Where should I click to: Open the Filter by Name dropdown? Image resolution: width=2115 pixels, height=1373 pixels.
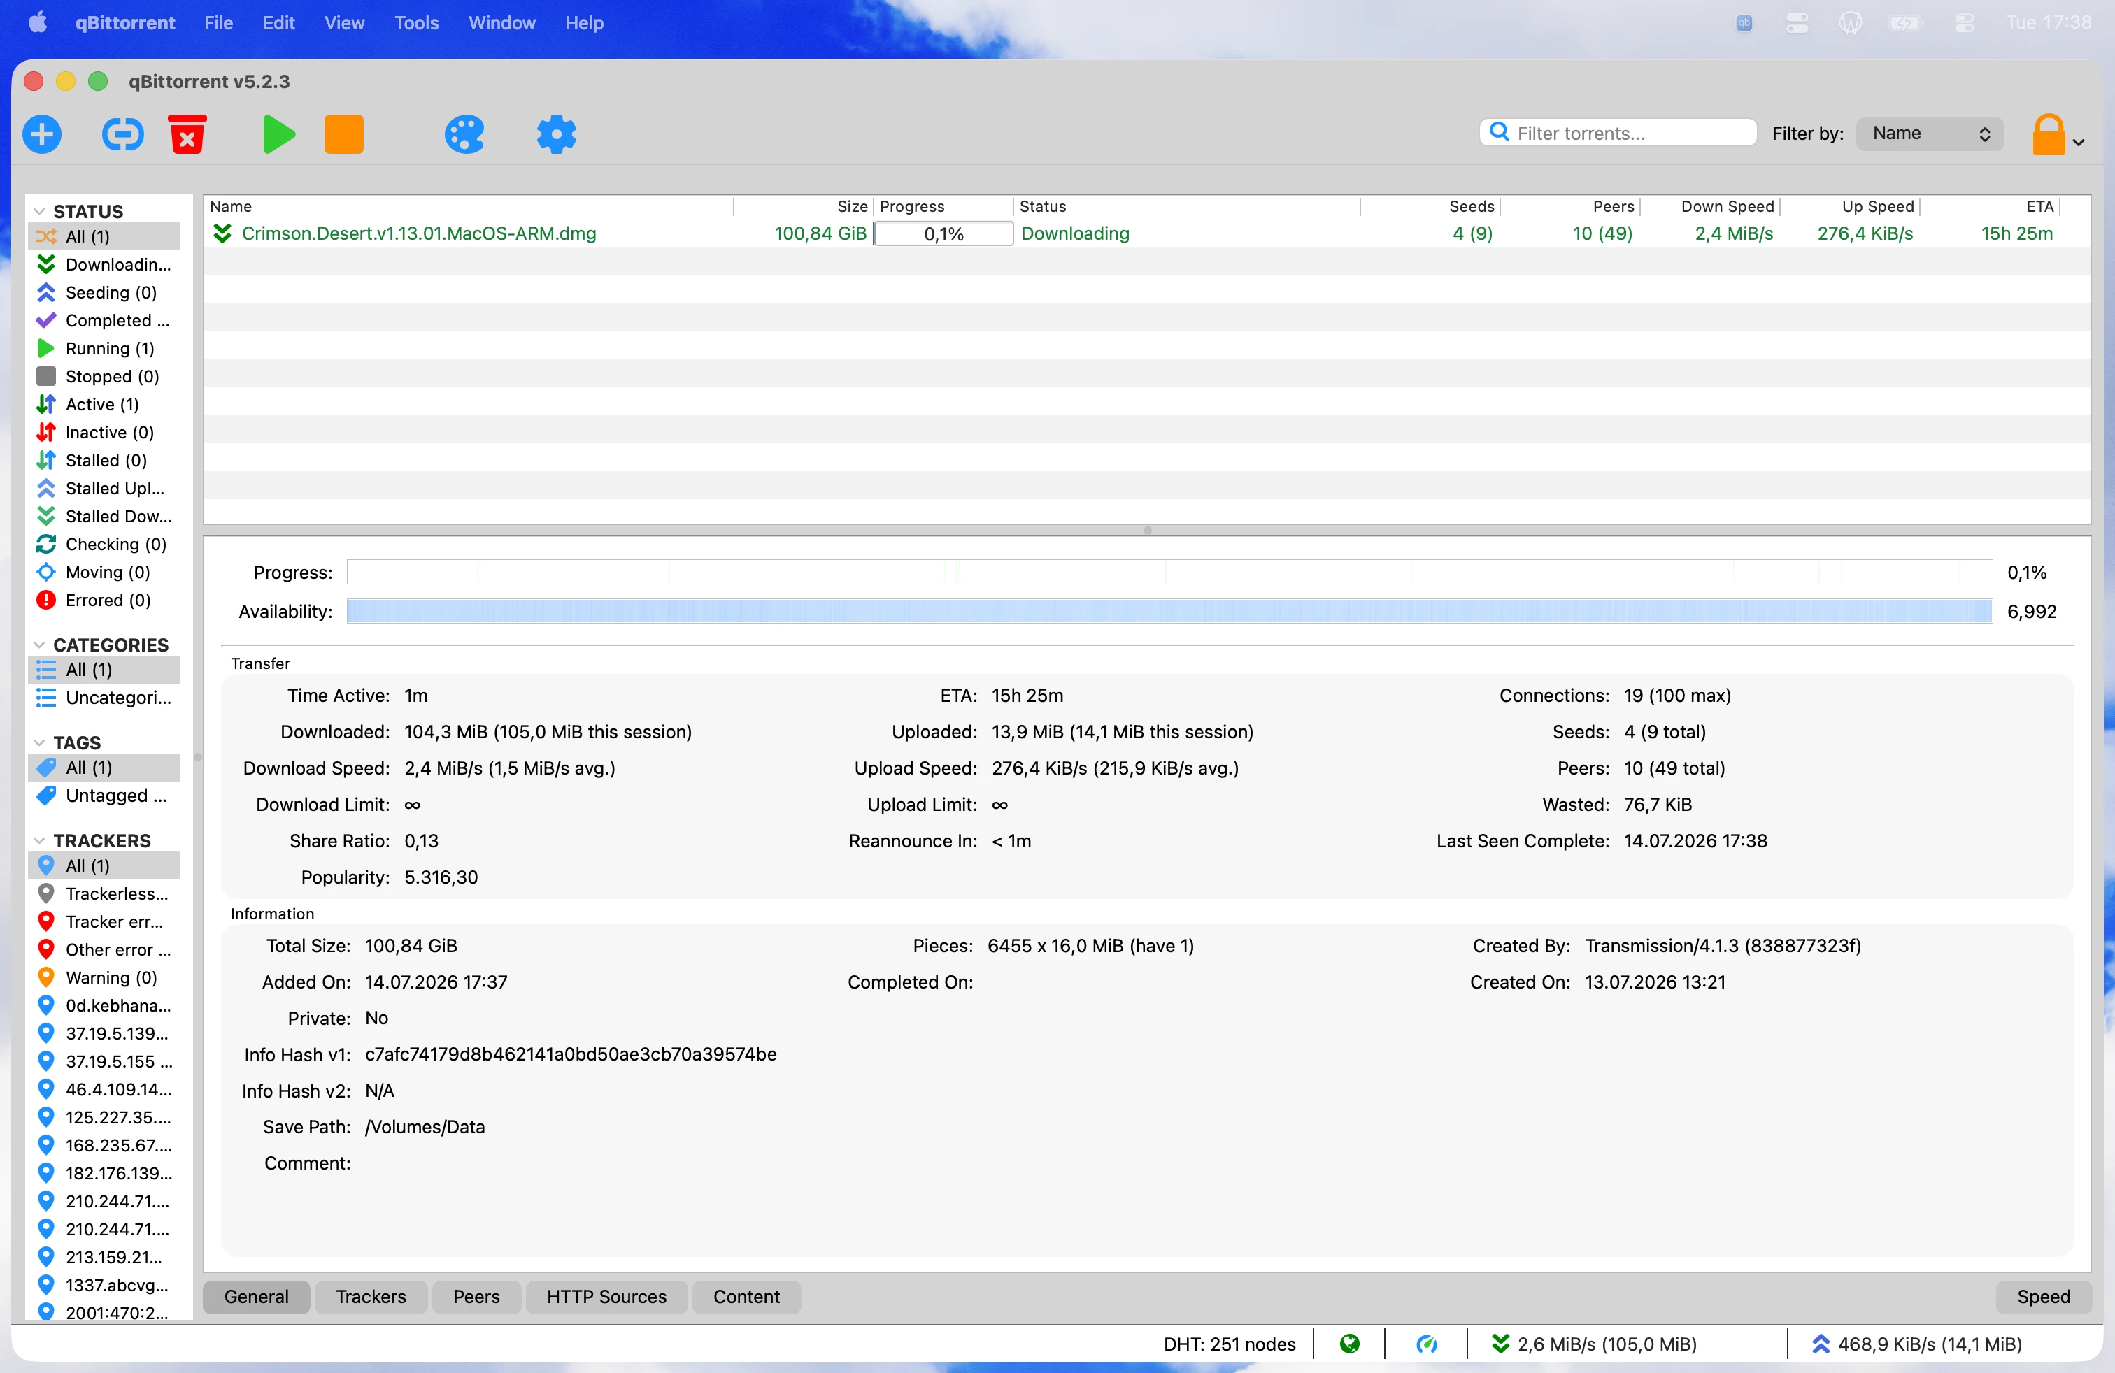(1930, 134)
